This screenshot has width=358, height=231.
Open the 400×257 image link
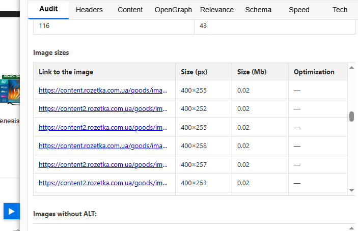103,164
